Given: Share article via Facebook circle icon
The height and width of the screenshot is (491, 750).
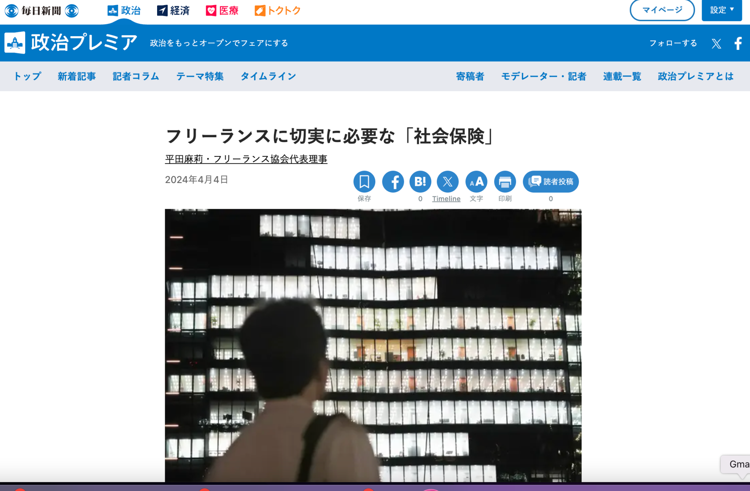Looking at the screenshot, I should (x=393, y=182).
